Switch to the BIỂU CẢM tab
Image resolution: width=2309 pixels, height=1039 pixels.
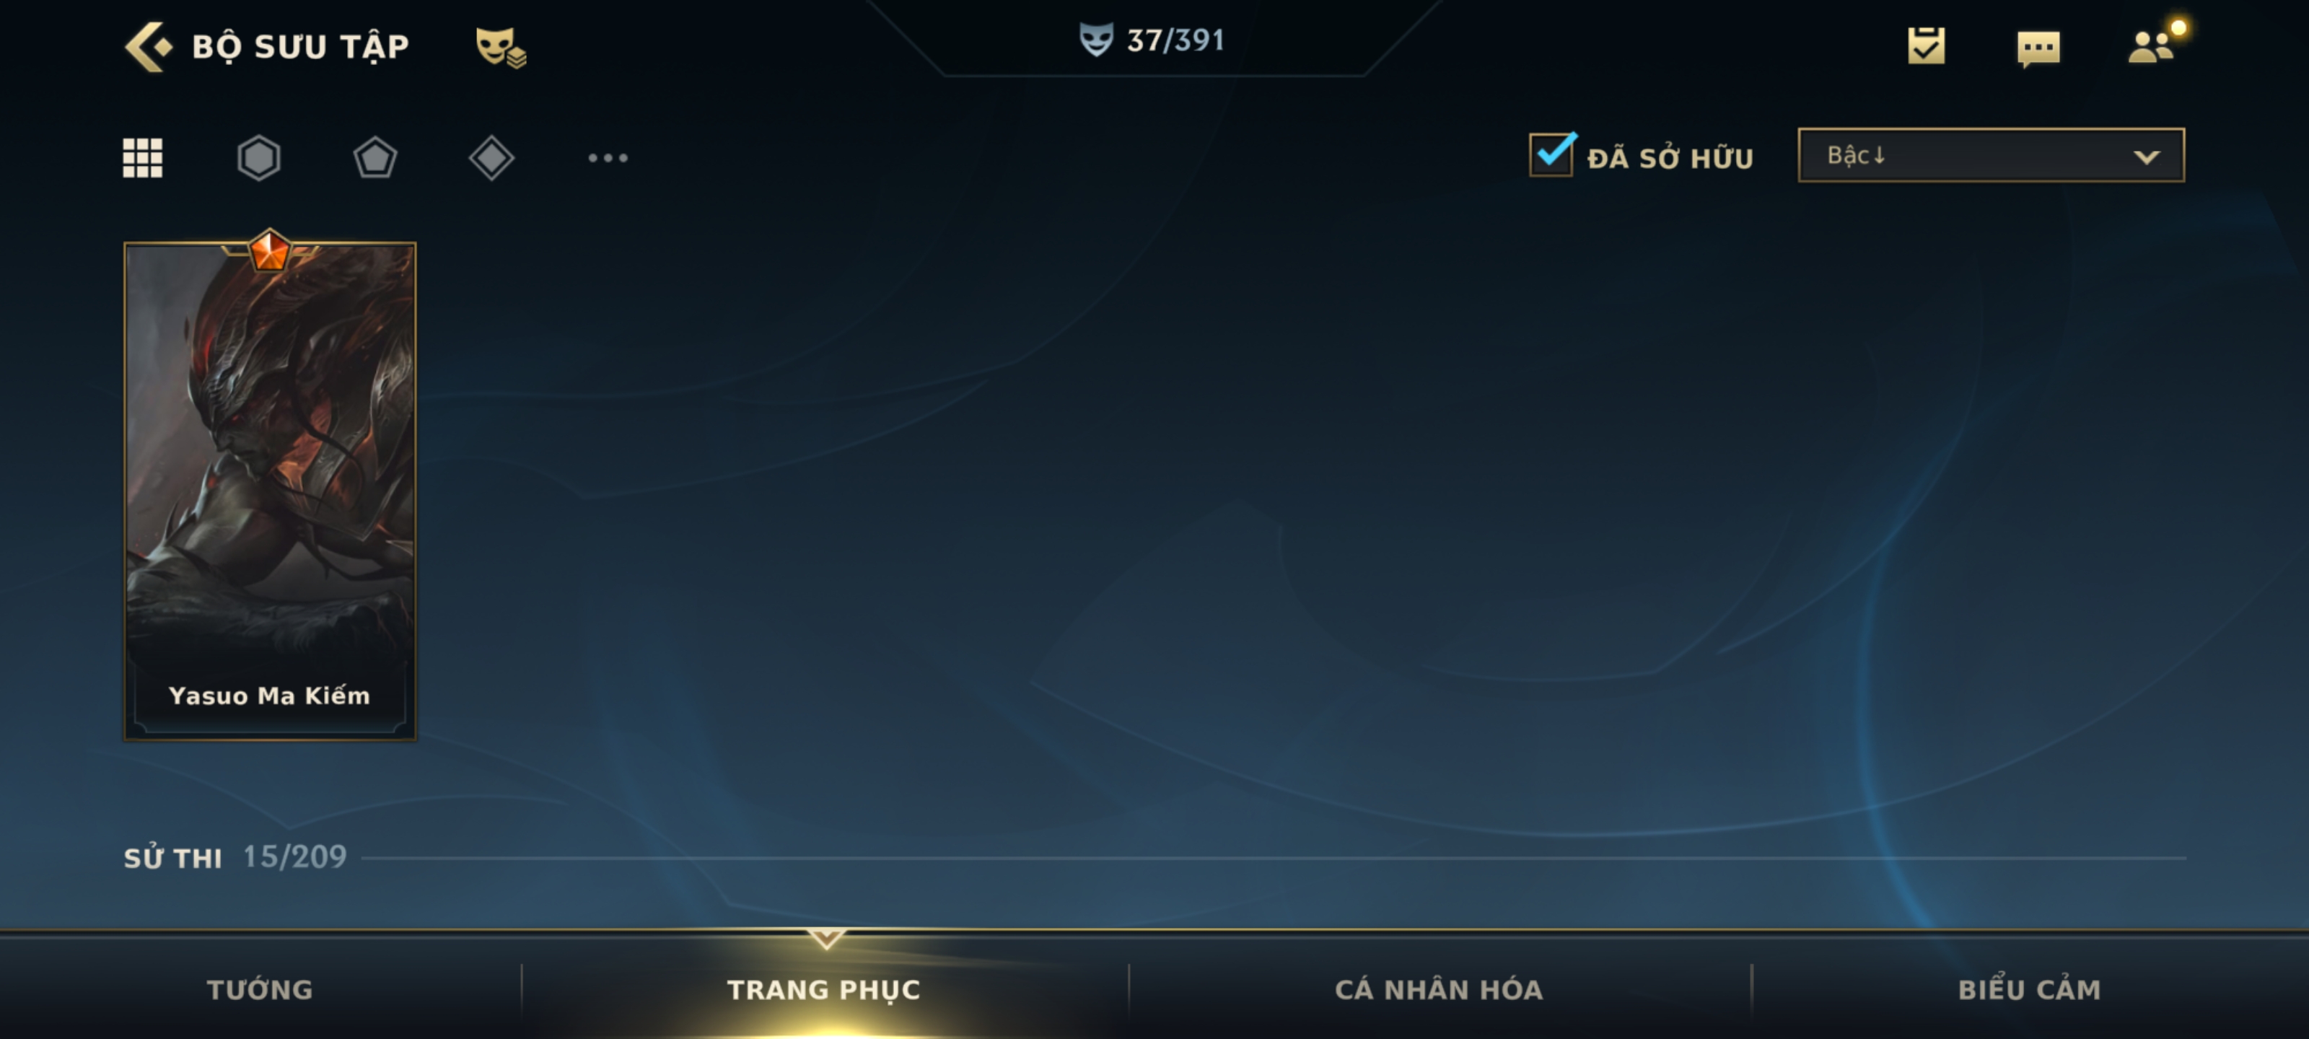click(x=2029, y=988)
